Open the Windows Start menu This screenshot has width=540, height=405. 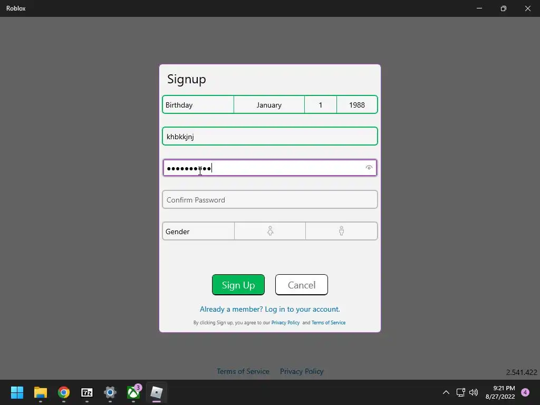(17, 392)
